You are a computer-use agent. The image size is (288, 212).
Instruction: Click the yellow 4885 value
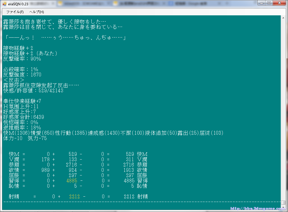point(72,181)
